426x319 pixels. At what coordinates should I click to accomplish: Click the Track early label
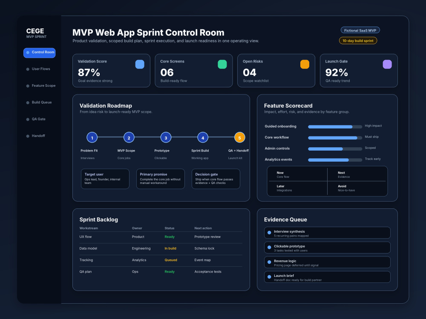[372, 159]
